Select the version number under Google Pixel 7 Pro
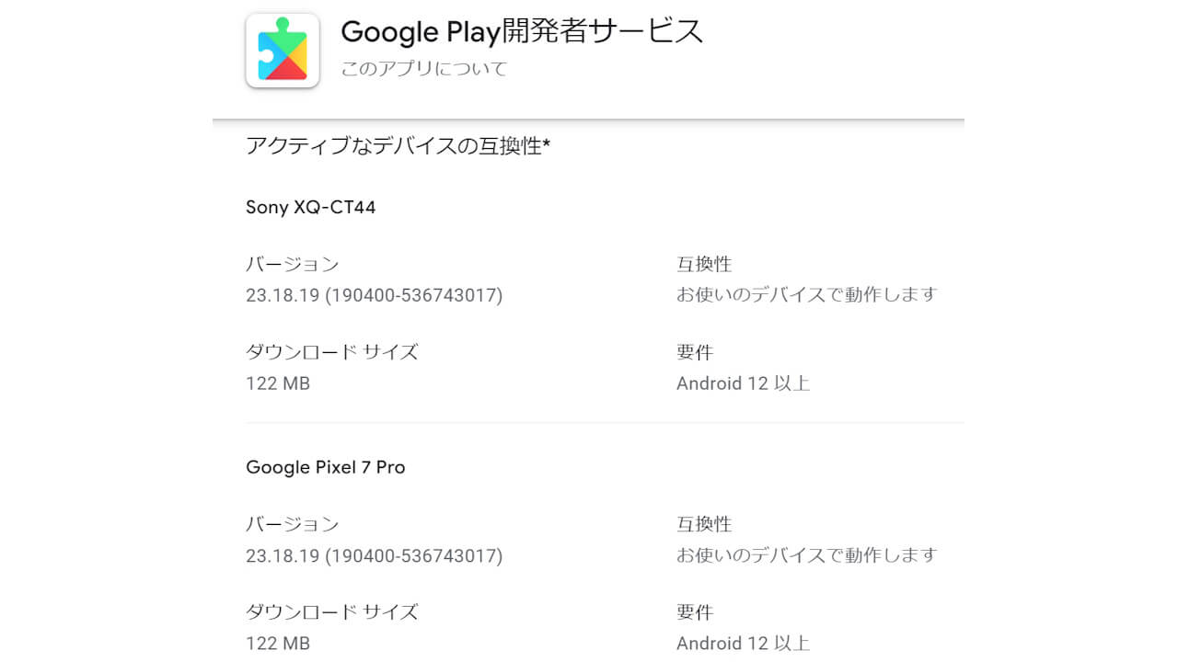 (374, 556)
